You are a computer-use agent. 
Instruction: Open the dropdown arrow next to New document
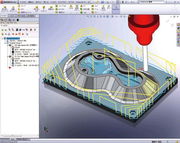click(94, 2)
